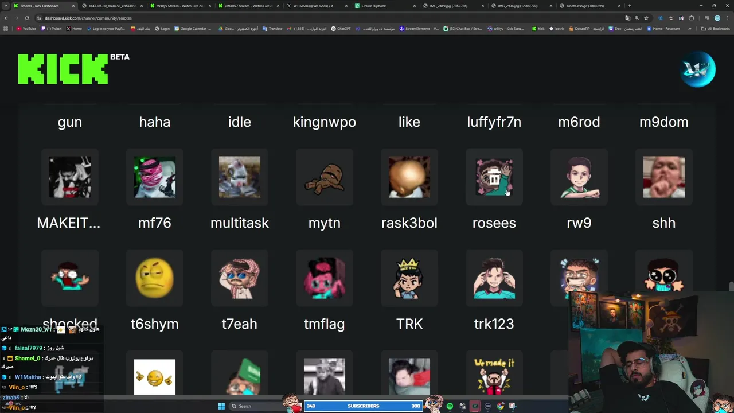Click the "m6rod" emote label

tap(579, 122)
